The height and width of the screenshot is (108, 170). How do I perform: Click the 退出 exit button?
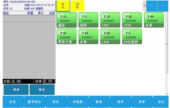click(x=42, y=90)
